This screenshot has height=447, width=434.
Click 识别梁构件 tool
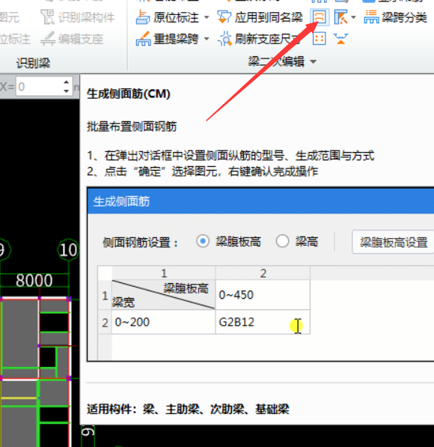[x=78, y=18]
